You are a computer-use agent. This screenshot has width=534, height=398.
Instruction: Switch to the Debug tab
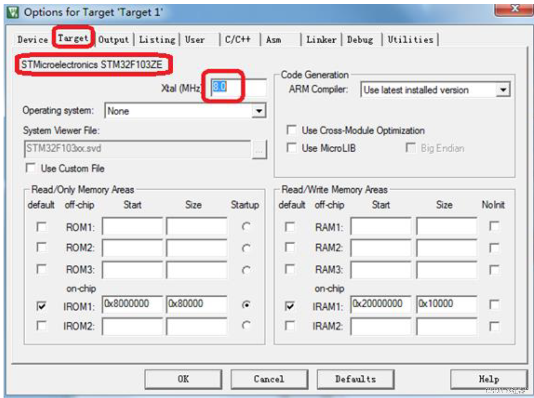click(360, 39)
